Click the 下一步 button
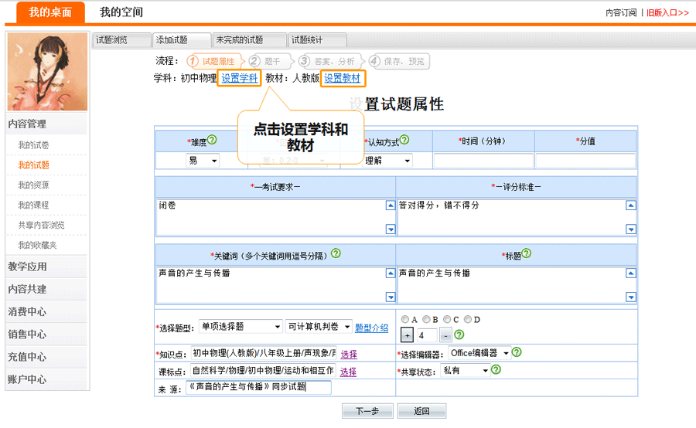 tap(367, 411)
